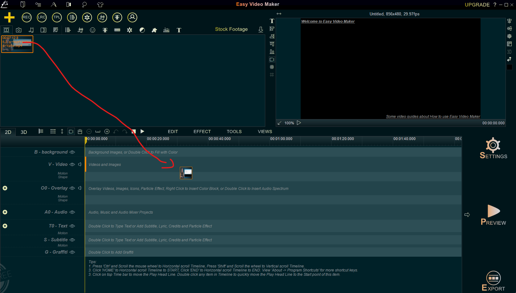Click the 3D icon right of preview

(x=509, y=52)
